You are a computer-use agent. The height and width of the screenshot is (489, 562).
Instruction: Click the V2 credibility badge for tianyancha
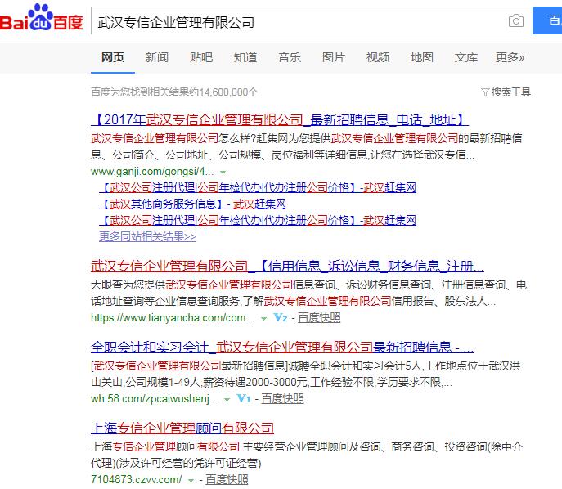point(280,318)
